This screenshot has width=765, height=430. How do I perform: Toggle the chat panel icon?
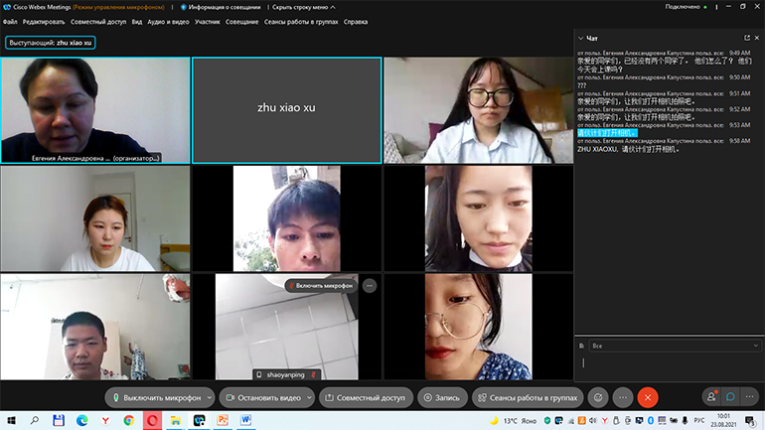(733, 397)
